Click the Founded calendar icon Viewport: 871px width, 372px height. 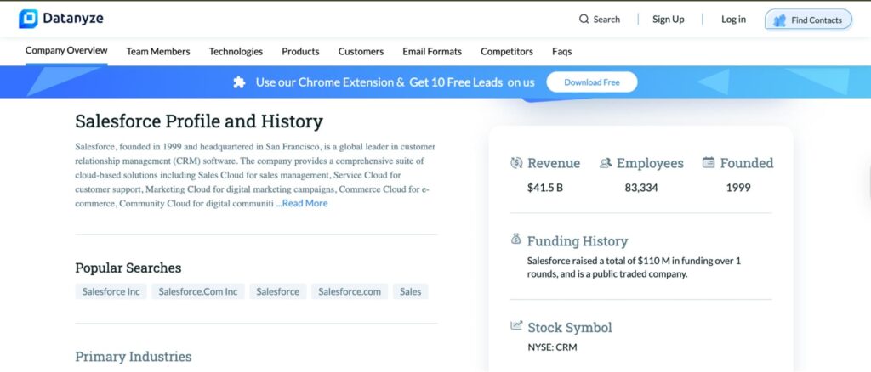(709, 162)
